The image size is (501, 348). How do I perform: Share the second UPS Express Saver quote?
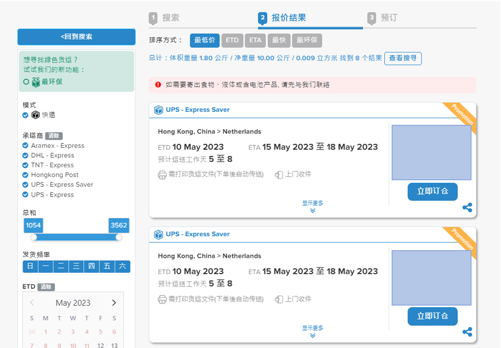467,332
